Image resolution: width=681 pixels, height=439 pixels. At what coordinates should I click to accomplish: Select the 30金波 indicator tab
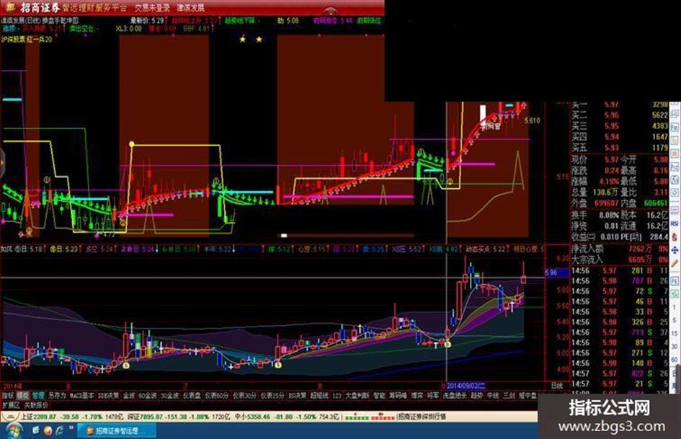pyautogui.click(x=170, y=396)
